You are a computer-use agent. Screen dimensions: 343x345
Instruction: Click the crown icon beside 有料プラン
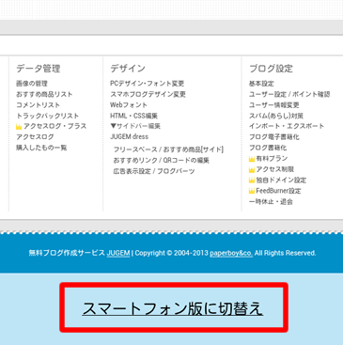[x=252, y=159]
